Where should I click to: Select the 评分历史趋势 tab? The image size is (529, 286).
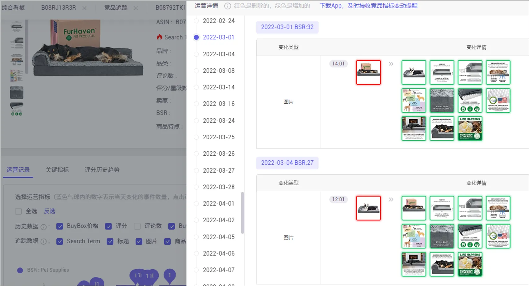(102, 170)
